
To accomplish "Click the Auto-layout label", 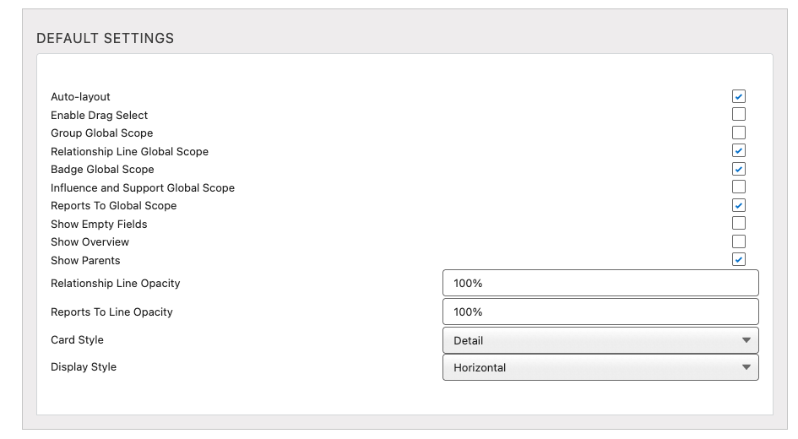I will coord(80,96).
